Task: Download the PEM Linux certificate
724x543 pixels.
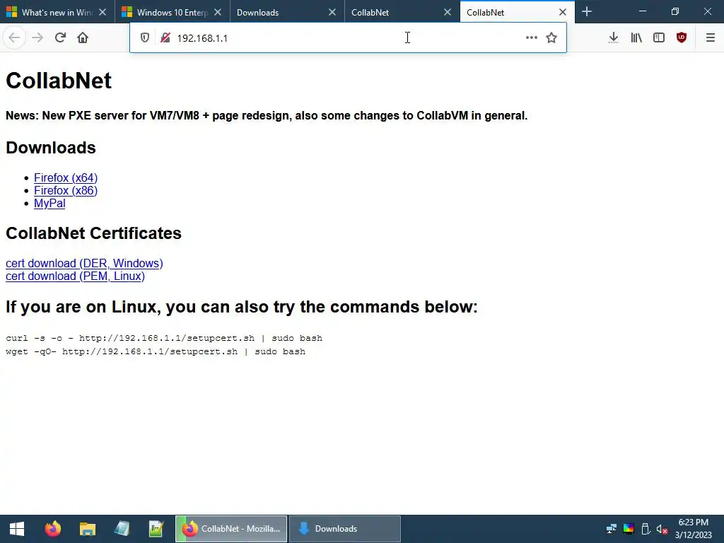Action: (x=75, y=276)
